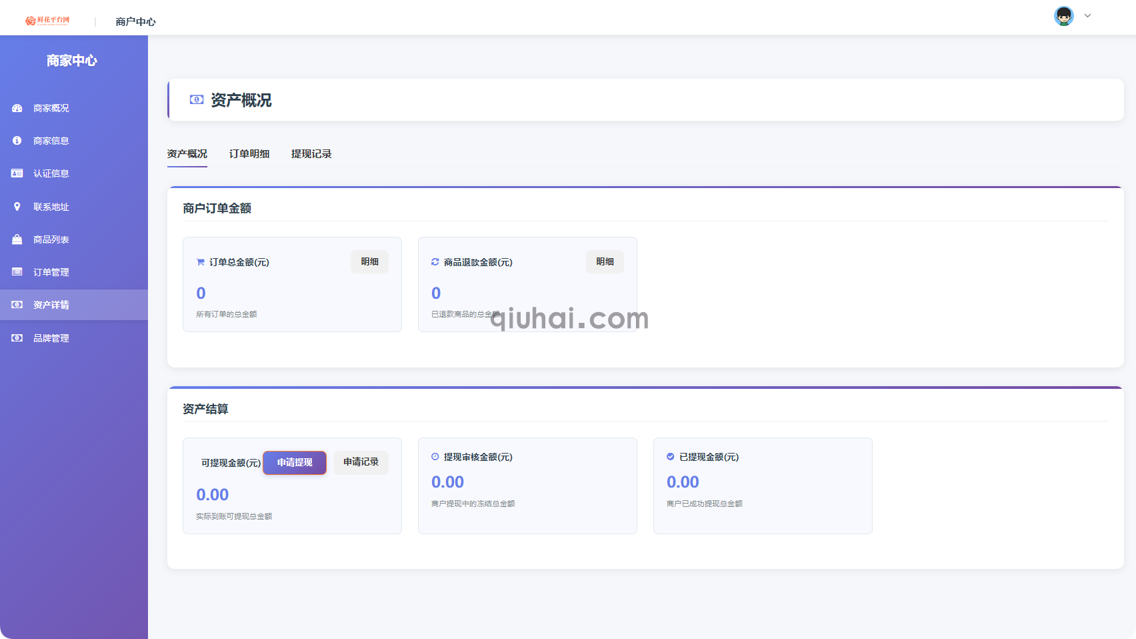
Task: Click the location pin icon beside 联系地址
Action: [17, 207]
